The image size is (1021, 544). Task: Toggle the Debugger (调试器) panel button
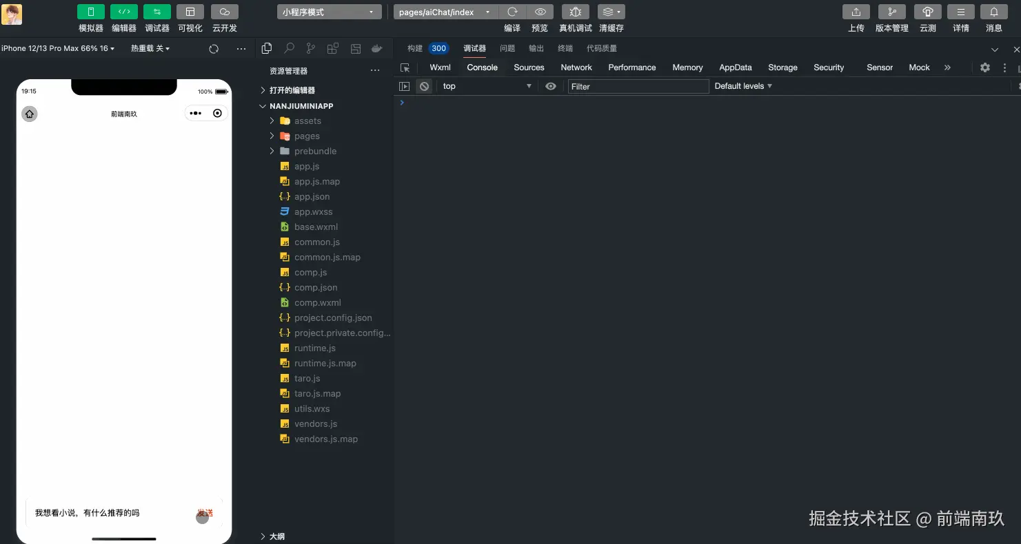click(x=157, y=12)
